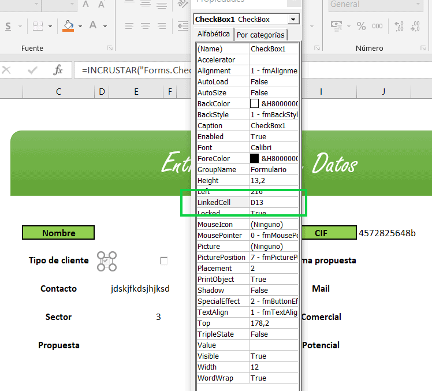Screen dimensions: 432x391
Task: Select column E header
Action: point(136,91)
